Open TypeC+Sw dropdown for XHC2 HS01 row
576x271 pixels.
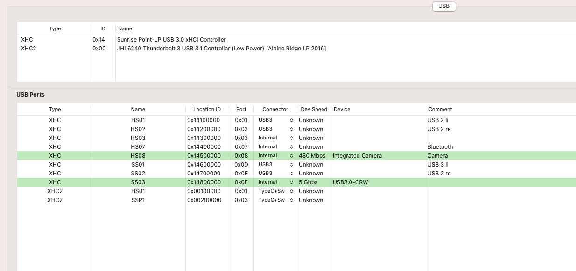[x=275, y=191]
